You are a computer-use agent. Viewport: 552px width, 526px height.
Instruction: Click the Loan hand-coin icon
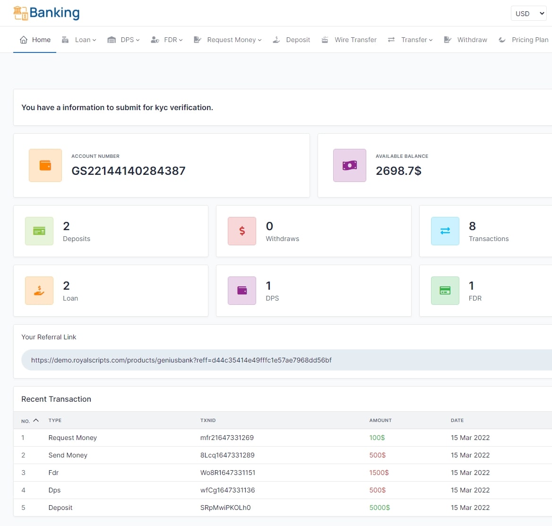tap(39, 291)
